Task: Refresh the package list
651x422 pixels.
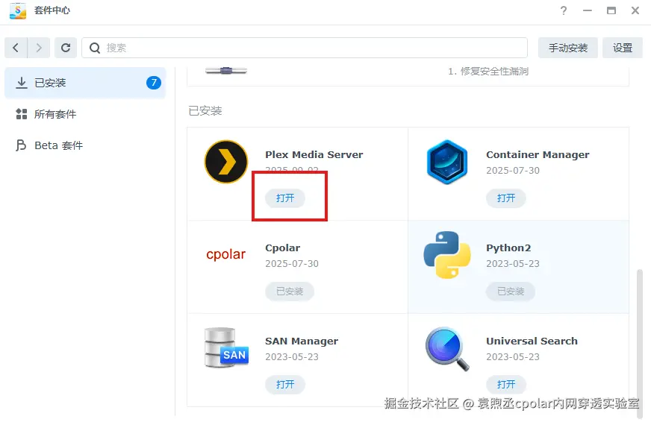Action: point(66,48)
